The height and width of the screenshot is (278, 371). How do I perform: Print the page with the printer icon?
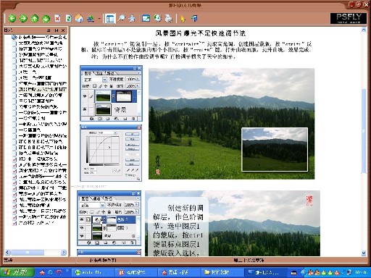169,18
